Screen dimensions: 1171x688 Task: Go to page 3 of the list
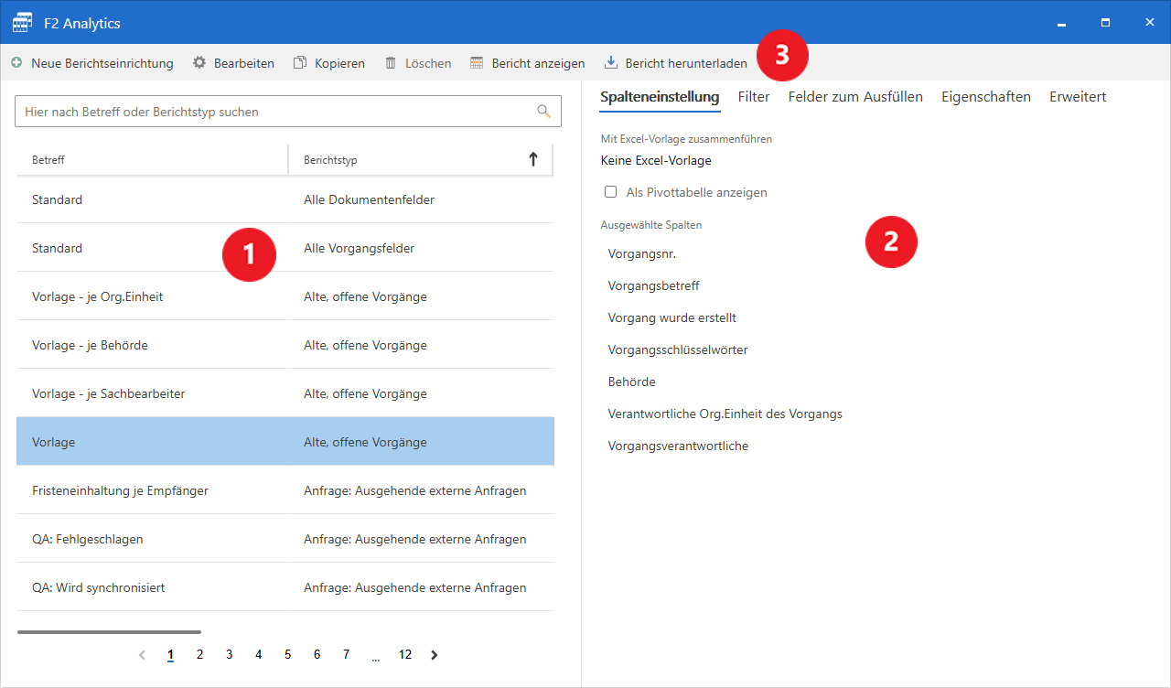point(229,655)
